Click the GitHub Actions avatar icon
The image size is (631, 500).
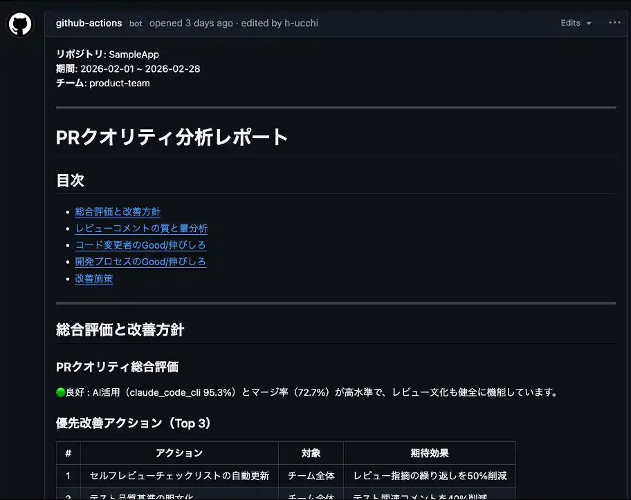coord(19,24)
